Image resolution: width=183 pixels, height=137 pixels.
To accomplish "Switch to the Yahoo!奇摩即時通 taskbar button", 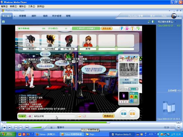I will tap(72, 134).
